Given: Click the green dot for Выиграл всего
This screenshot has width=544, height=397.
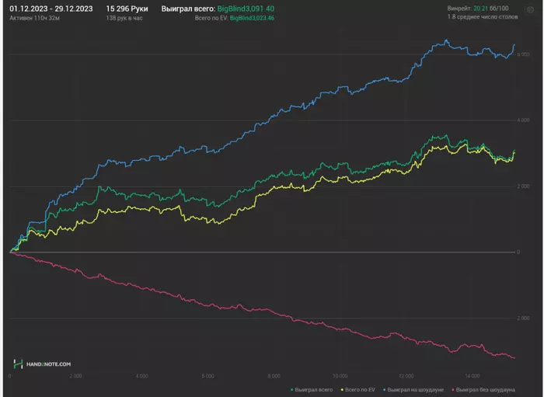Looking at the screenshot, I should pyautogui.click(x=291, y=388).
